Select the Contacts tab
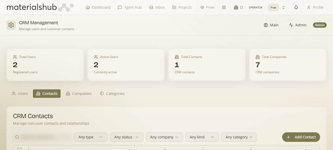 pos(47,94)
